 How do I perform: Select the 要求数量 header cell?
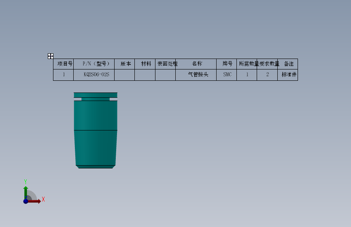(x=267, y=64)
